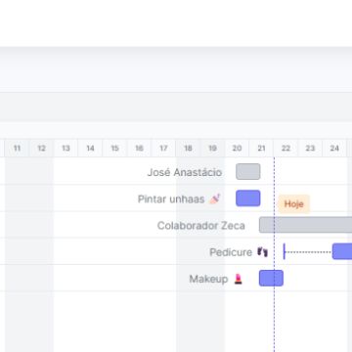Select day 18 in the date header
This screenshot has width=352, height=352.
(x=188, y=149)
